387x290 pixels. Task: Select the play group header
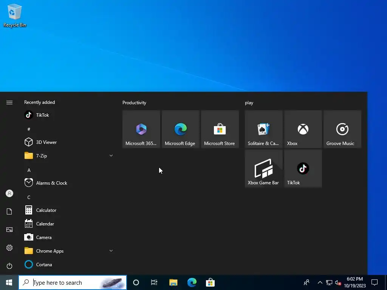[x=249, y=103]
